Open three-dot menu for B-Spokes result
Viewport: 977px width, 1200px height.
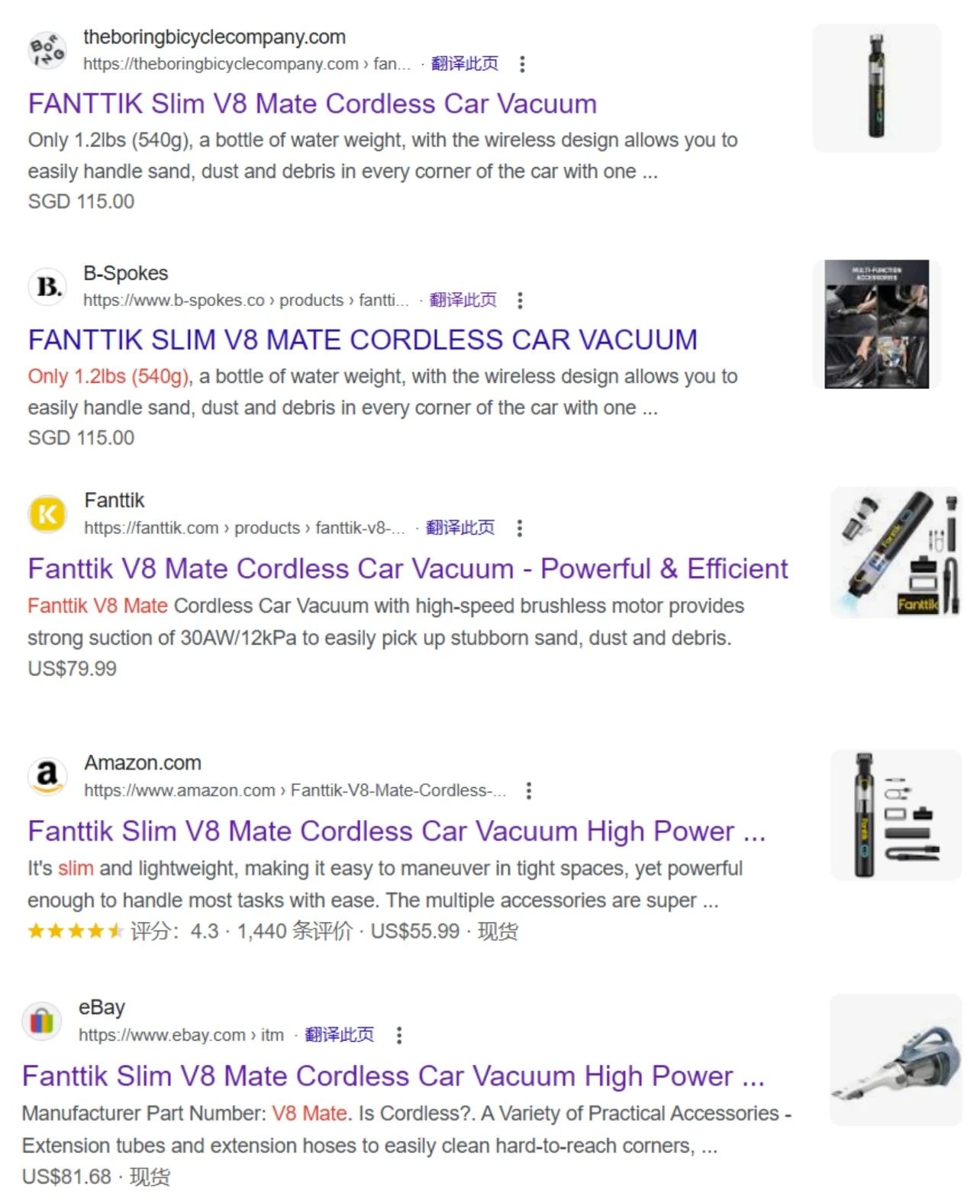520,301
